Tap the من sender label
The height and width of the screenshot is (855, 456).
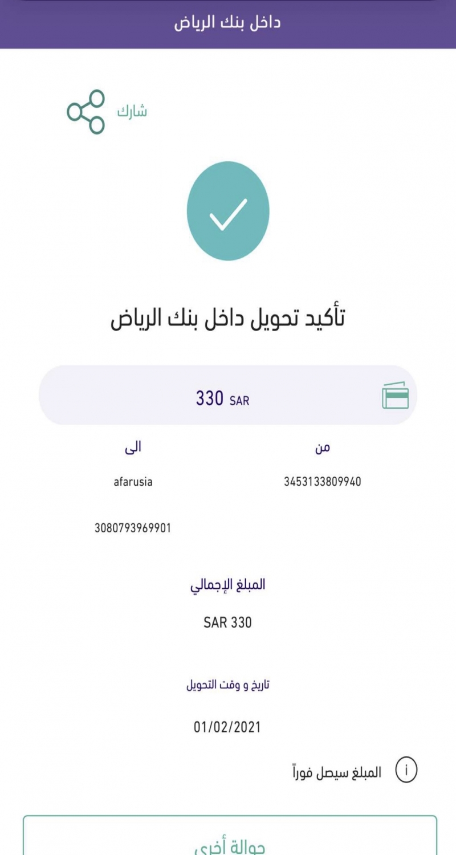point(323,448)
